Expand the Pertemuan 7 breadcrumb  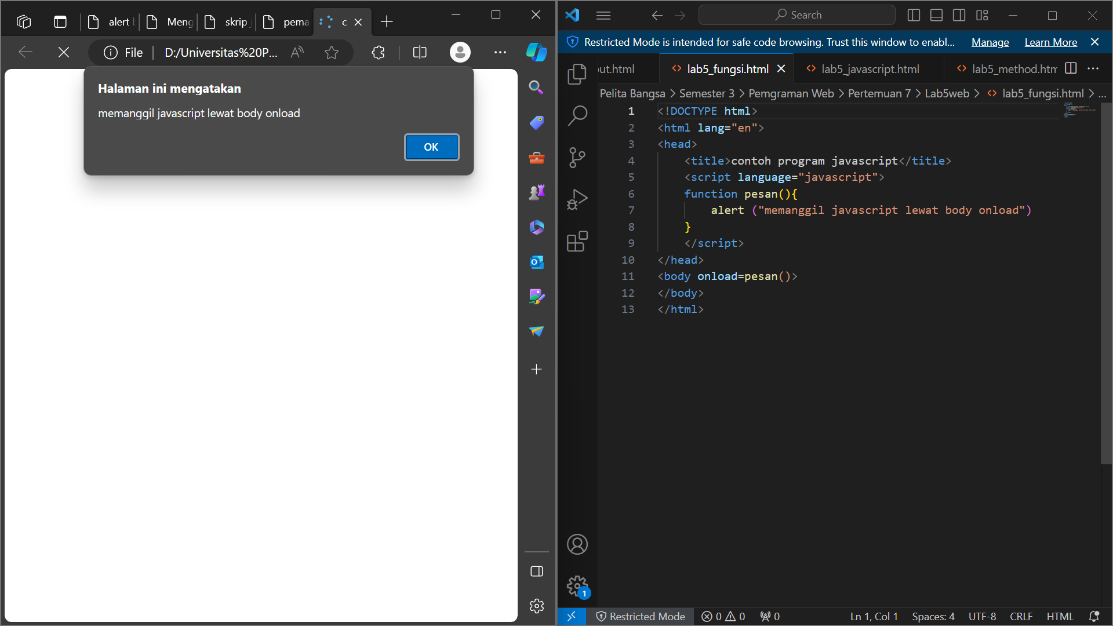879,93
